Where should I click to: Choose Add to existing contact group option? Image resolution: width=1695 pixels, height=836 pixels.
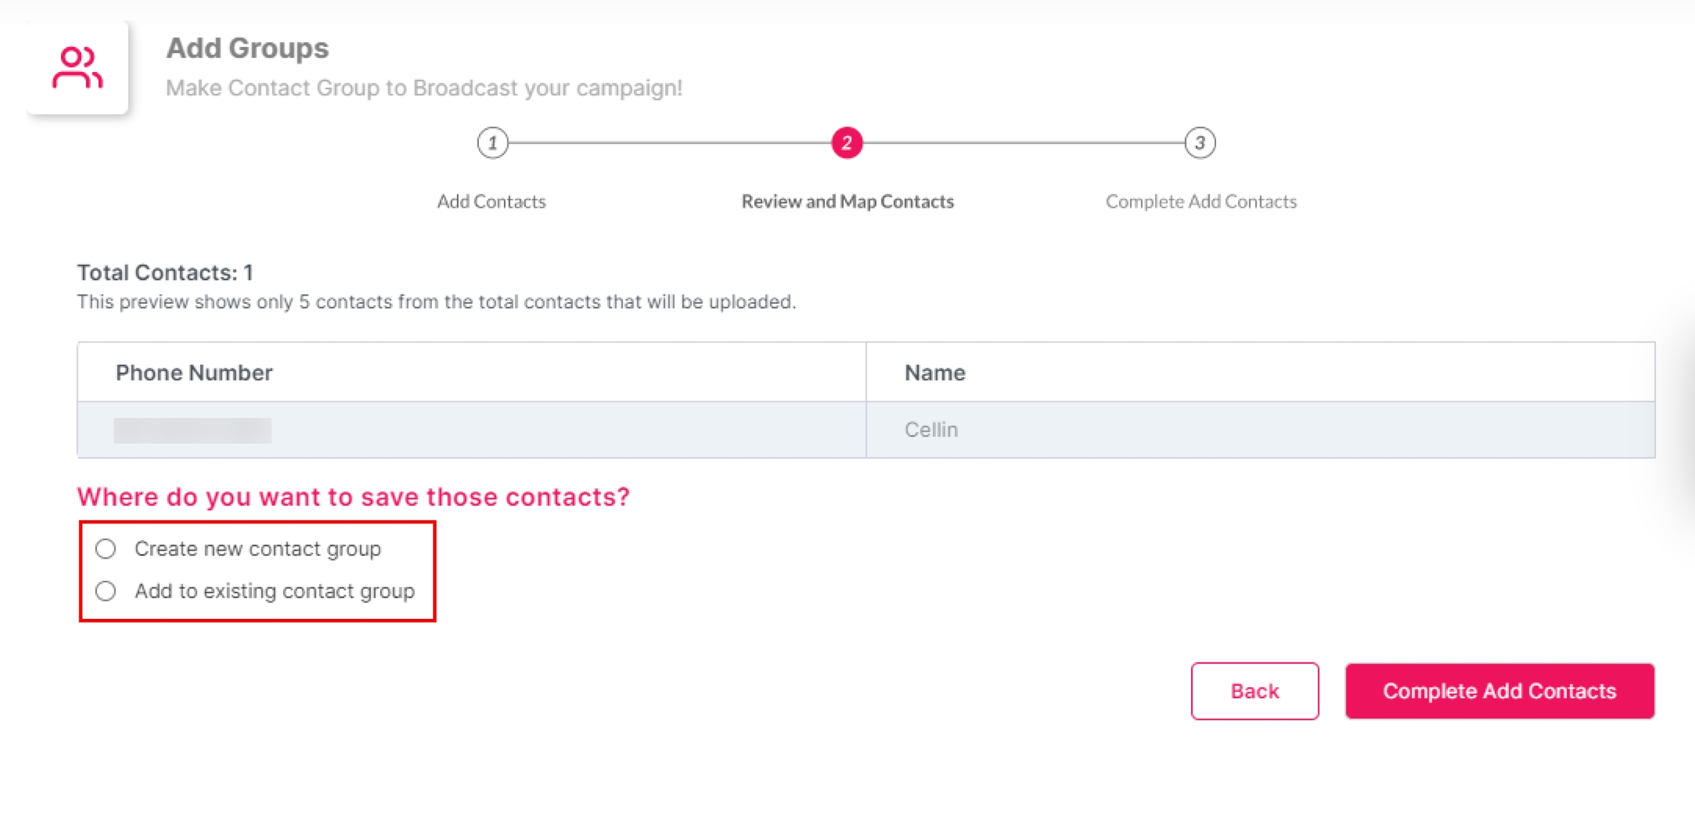tap(106, 591)
